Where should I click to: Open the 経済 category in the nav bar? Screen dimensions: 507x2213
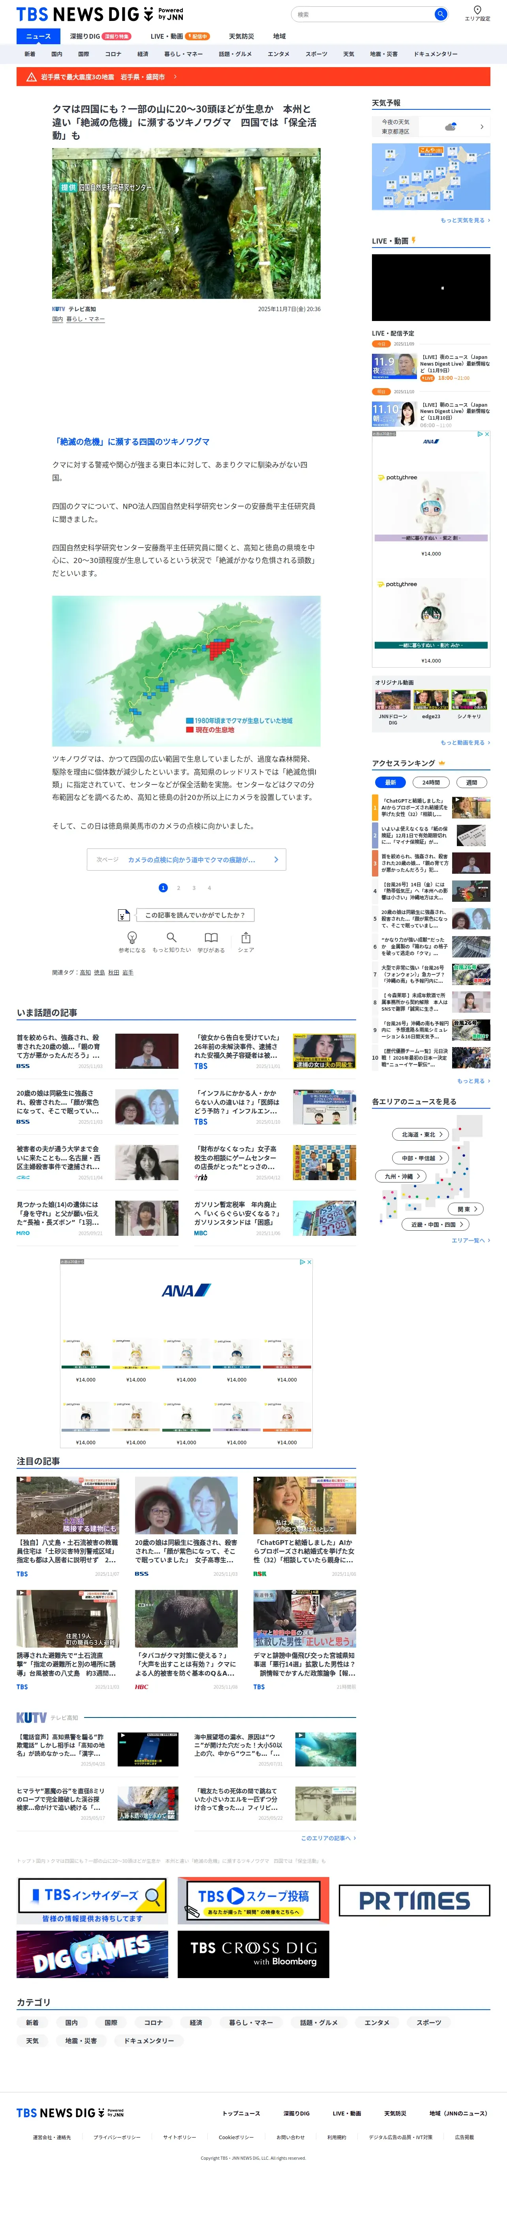143,54
